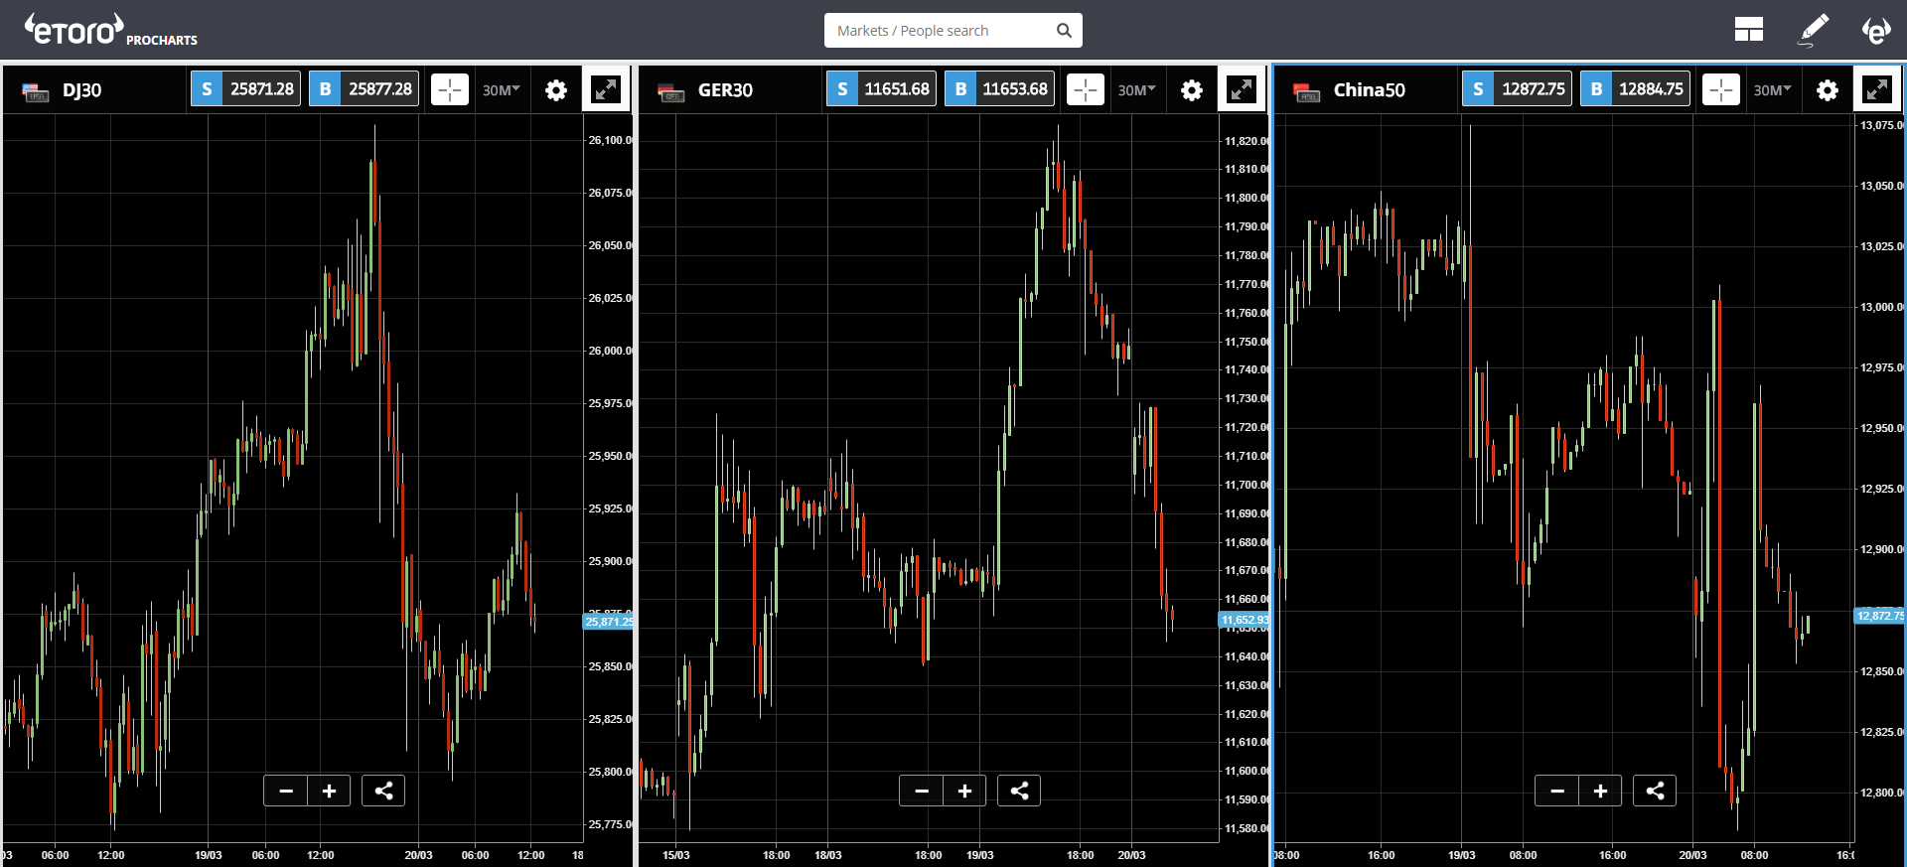The height and width of the screenshot is (867, 1907).
Task: Click the eToro account icon top right
Action: (x=1875, y=30)
